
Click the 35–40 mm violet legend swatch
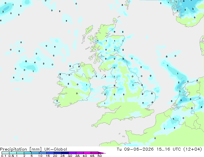pyautogui.click(x=80, y=153)
